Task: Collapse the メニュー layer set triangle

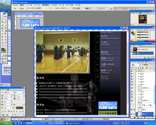Action: 137,71
